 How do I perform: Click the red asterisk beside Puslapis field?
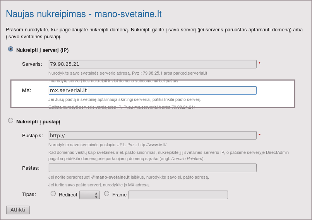(259, 135)
